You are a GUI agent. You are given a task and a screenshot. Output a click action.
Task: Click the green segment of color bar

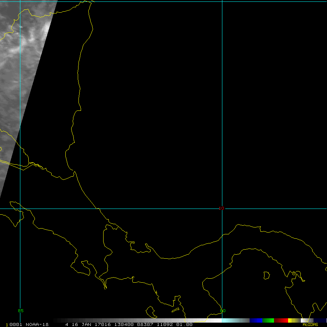268,320
